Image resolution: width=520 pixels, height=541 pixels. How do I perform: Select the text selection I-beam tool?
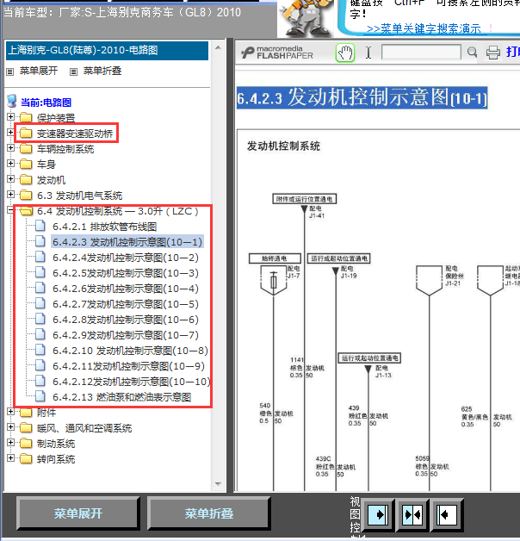coord(368,53)
